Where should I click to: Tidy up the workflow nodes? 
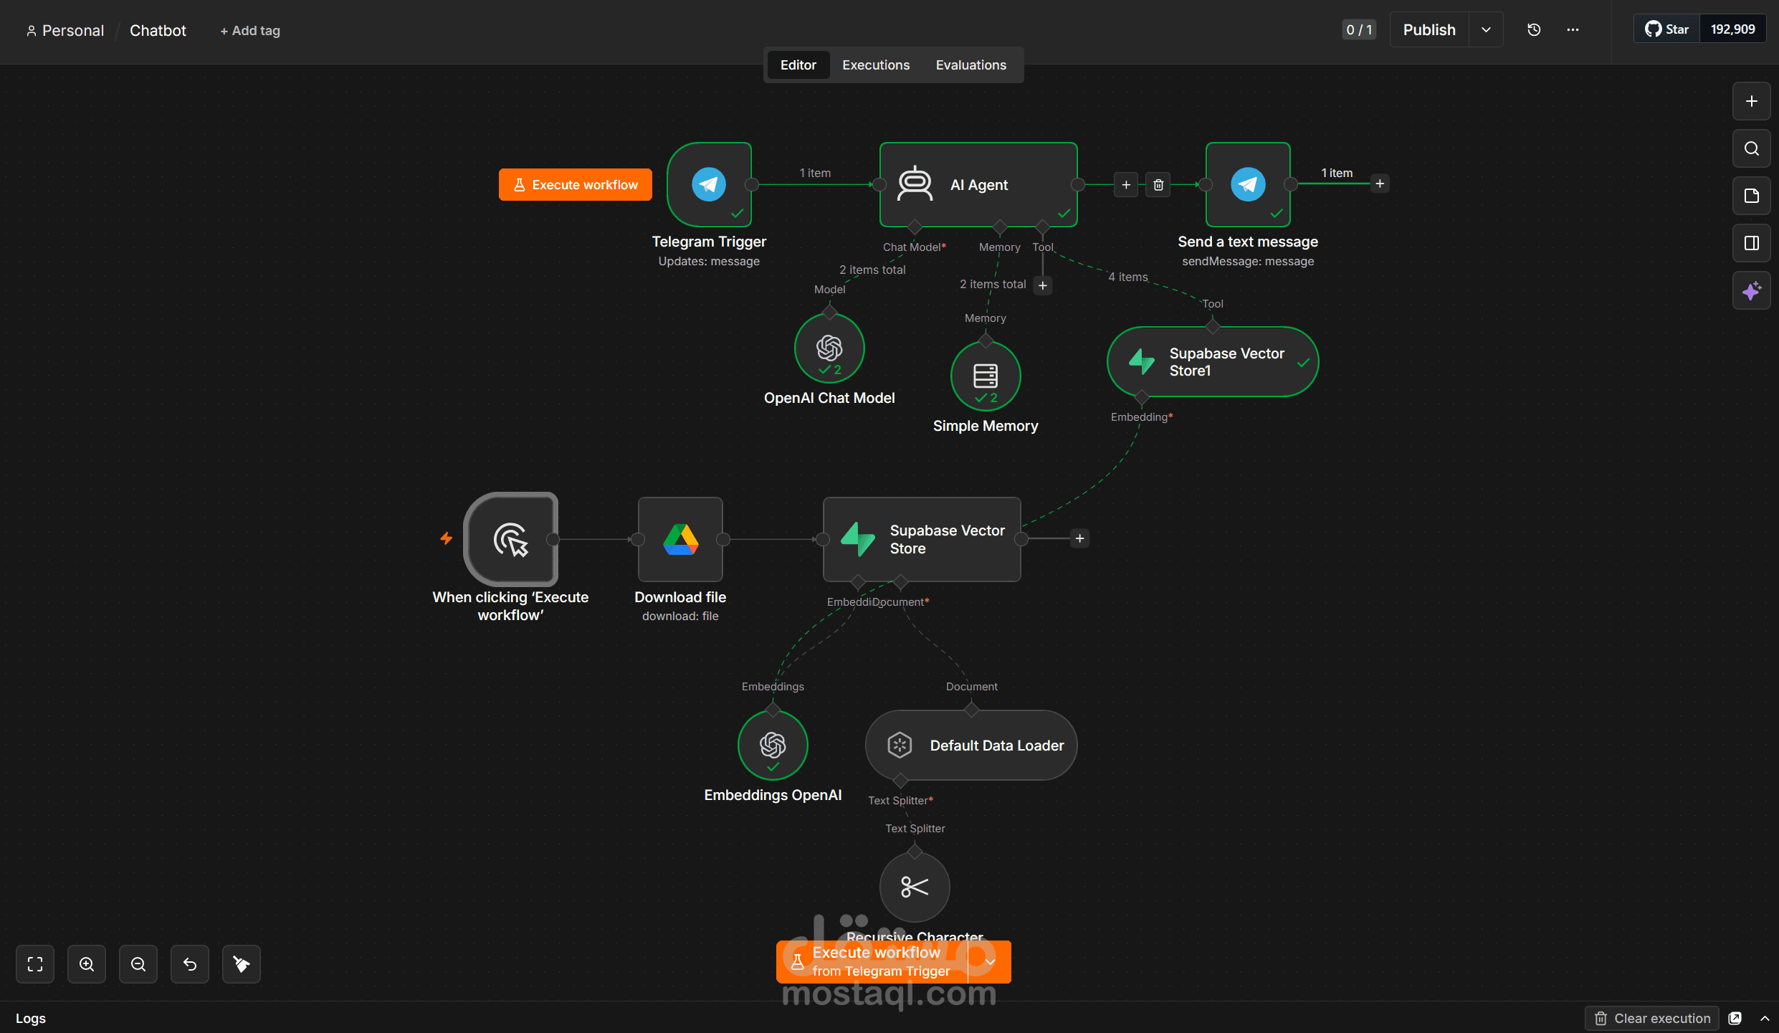pos(242,964)
